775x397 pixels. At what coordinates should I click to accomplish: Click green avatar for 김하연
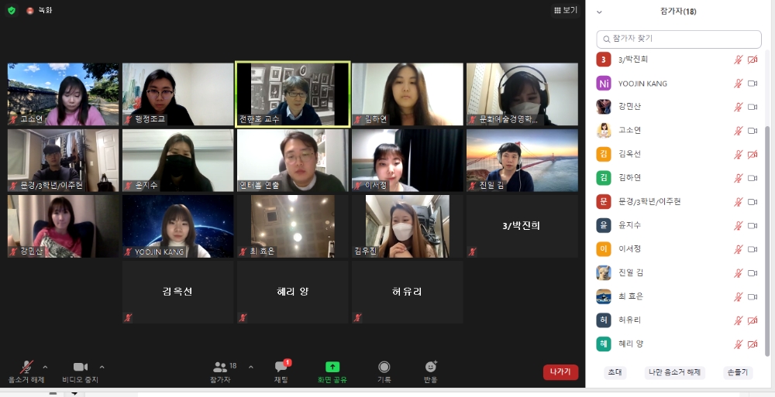click(604, 178)
